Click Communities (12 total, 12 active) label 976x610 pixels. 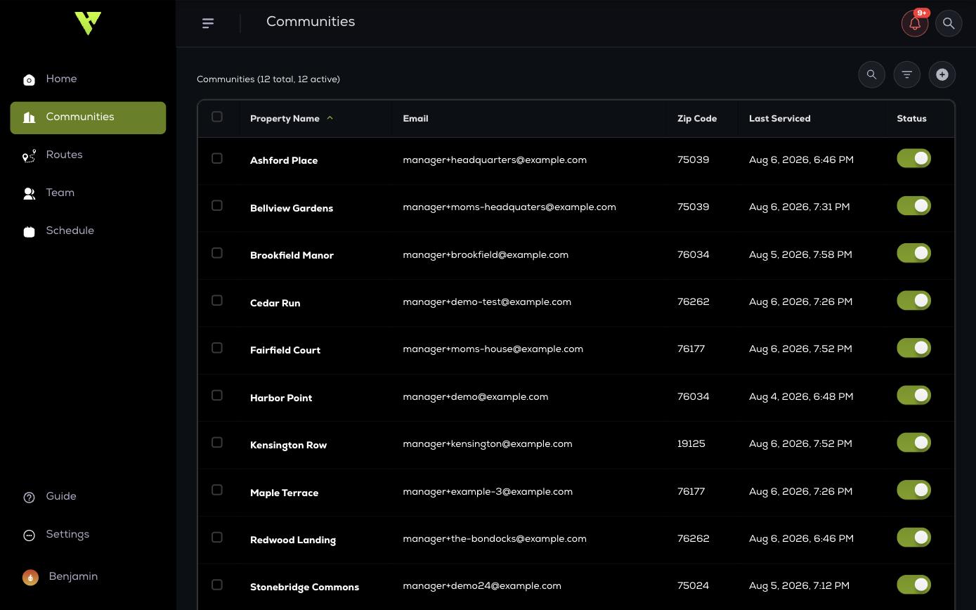point(268,79)
